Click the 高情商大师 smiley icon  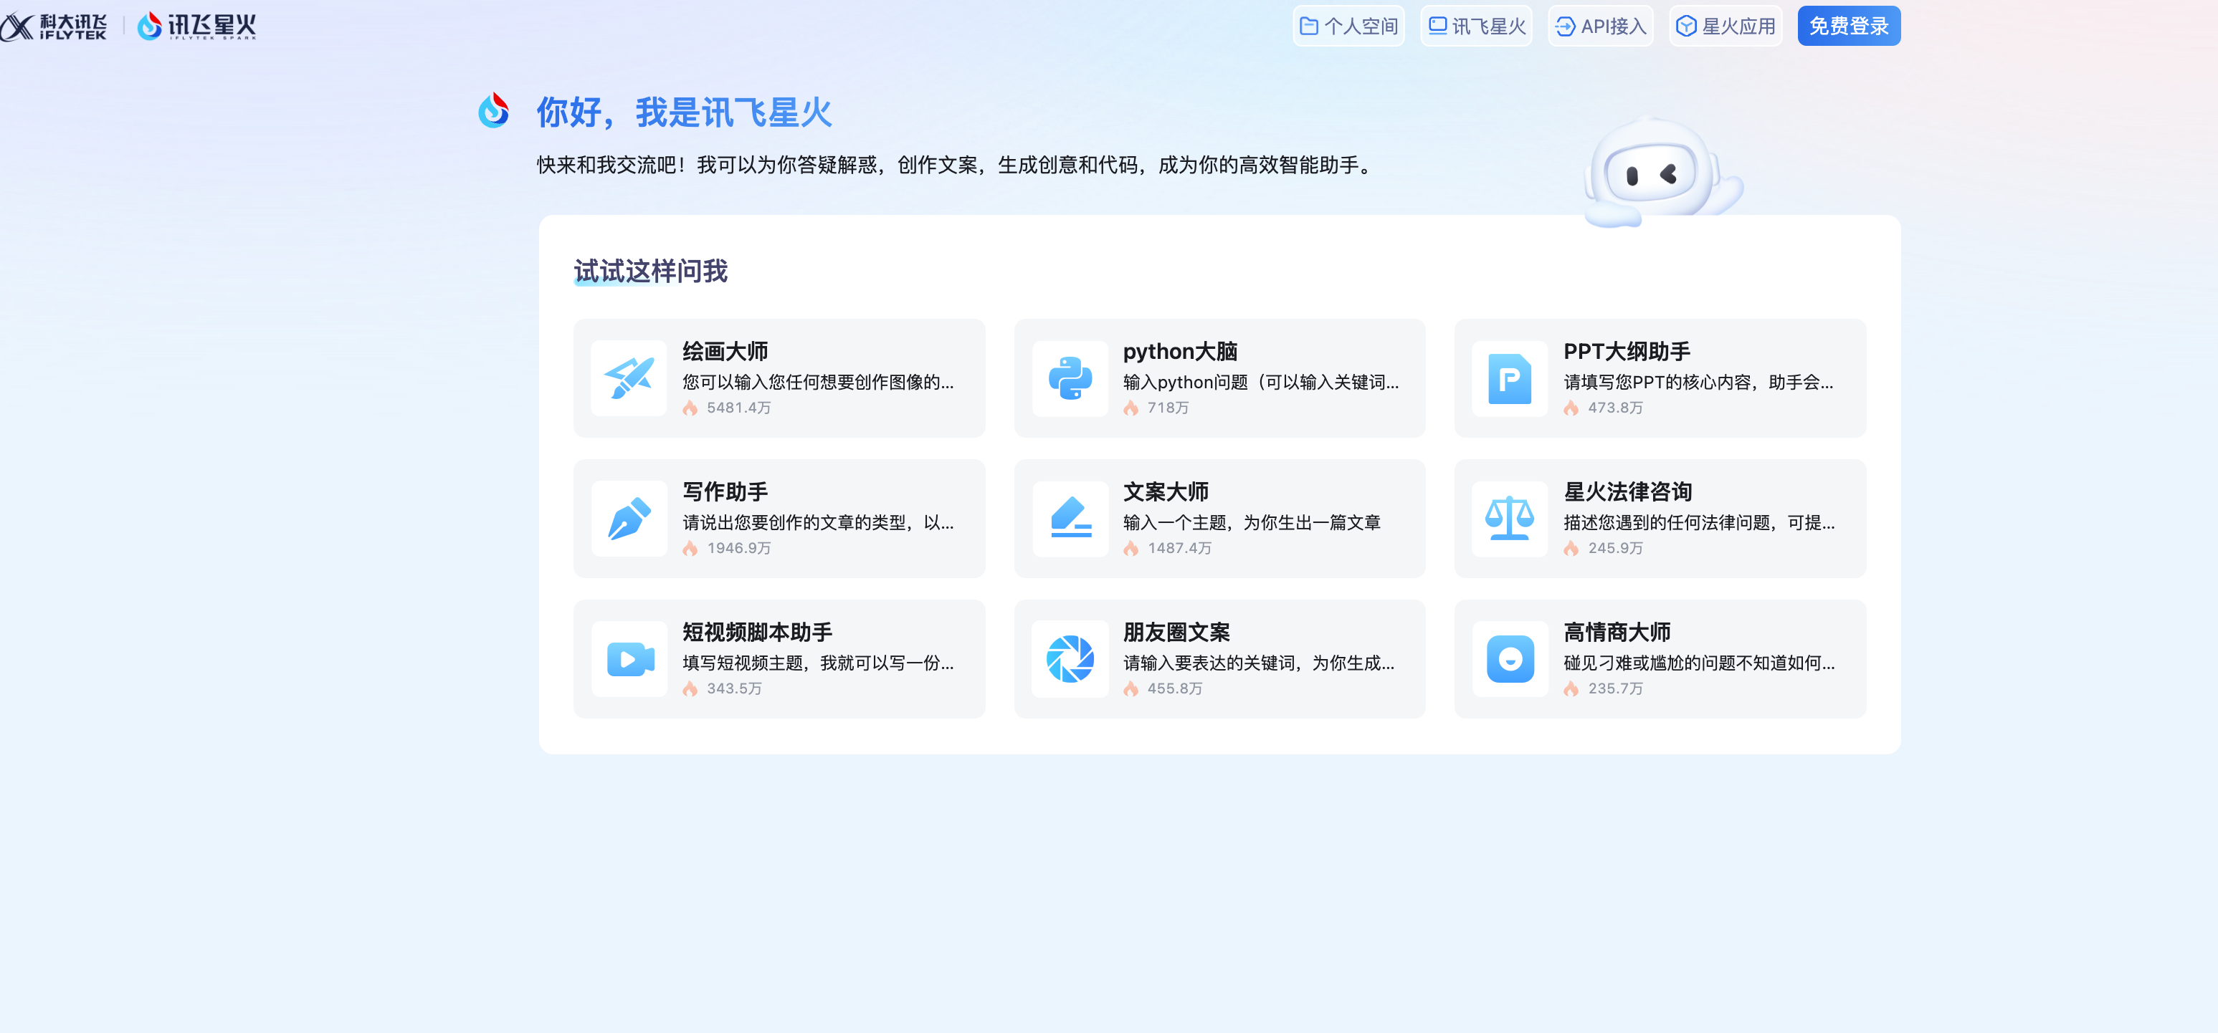tap(1510, 659)
